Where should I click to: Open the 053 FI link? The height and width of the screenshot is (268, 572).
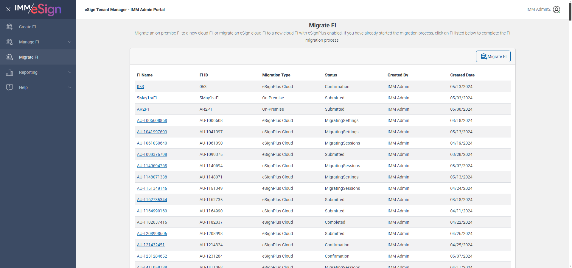click(140, 87)
